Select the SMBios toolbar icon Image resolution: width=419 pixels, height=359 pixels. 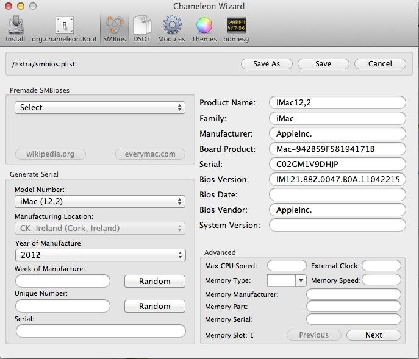click(x=115, y=29)
